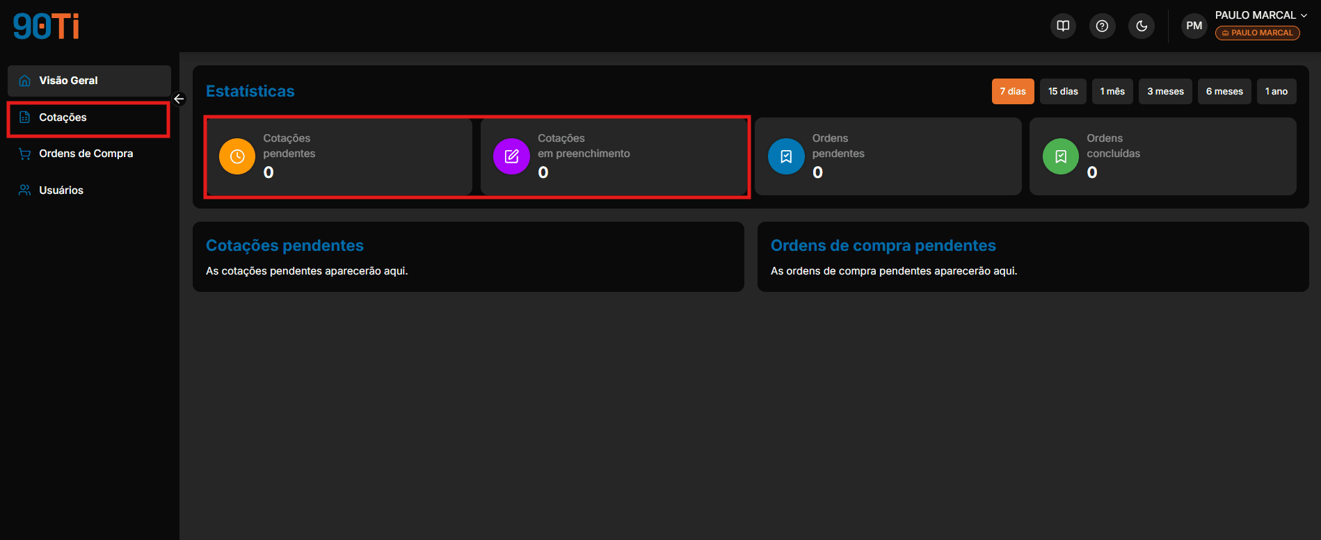Viewport: 1321px width, 540px height.
Task: Expand the PAULO MARCAL user dropdown
Action: pyautogui.click(x=1261, y=15)
